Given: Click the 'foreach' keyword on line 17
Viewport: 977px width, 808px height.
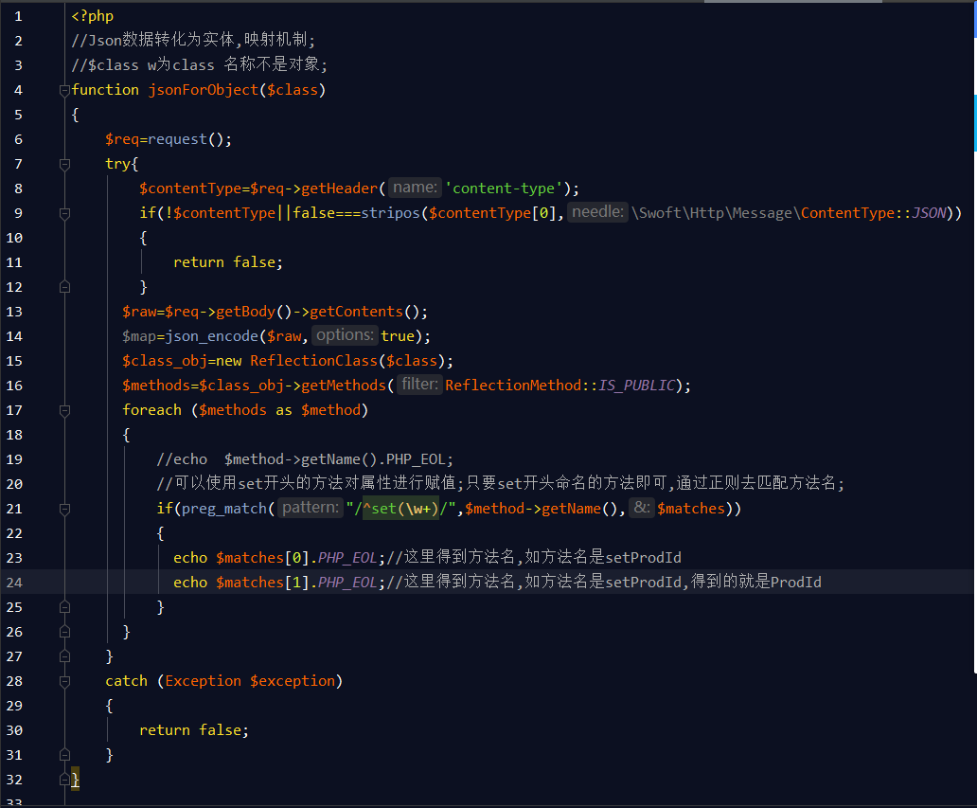Looking at the screenshot, I should [x=152, y=411].
